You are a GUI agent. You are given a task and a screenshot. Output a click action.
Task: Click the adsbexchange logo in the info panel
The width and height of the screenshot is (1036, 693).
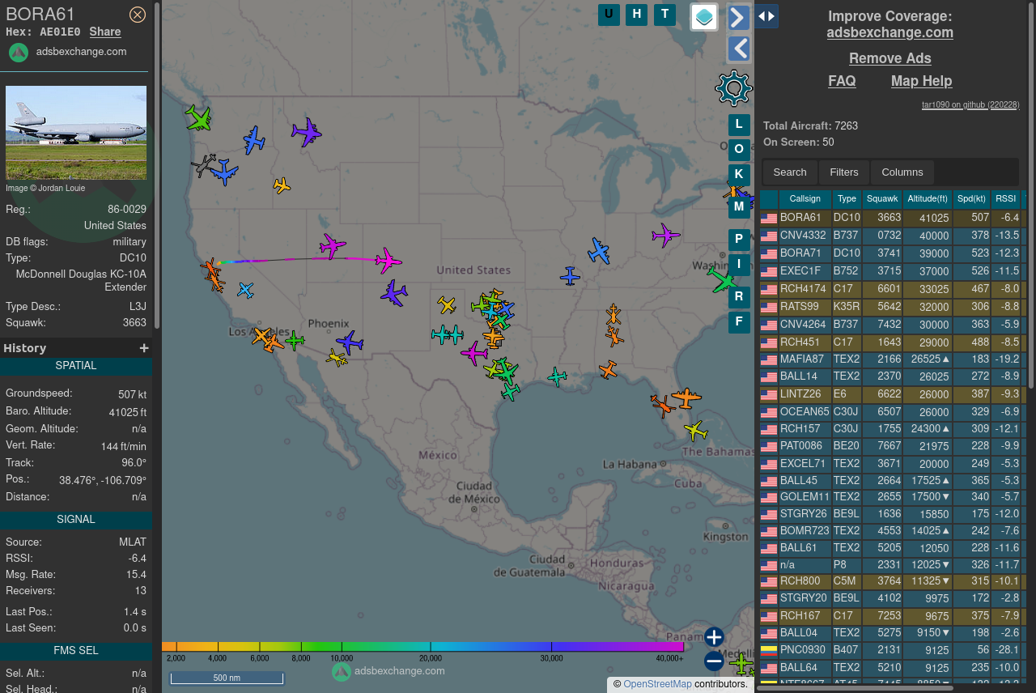[x=19, y=53]
